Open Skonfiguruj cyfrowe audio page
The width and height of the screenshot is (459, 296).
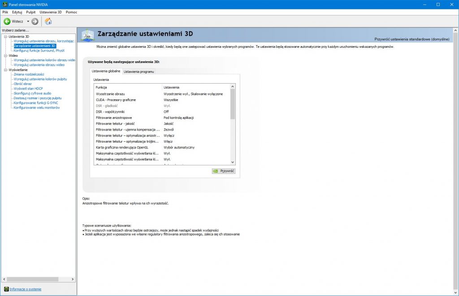coord(32,93)
